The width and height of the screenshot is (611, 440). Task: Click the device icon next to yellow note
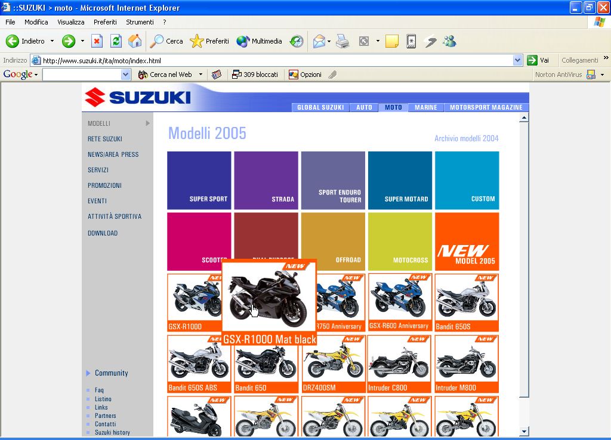411,41
